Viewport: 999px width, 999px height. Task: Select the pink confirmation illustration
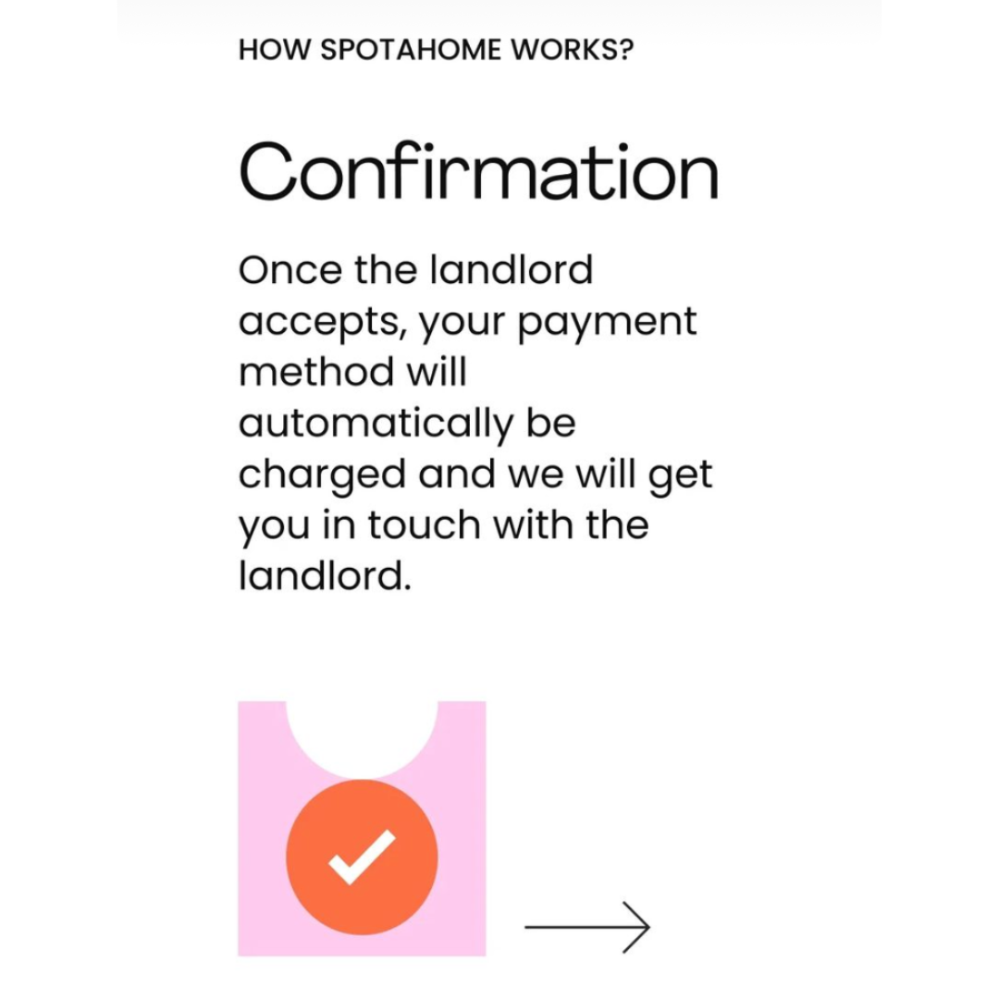(362, 828)
